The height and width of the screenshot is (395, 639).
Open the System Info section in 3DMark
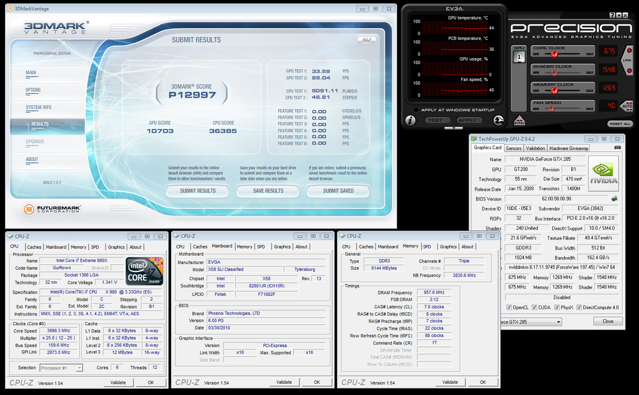[x=39, y=107]
